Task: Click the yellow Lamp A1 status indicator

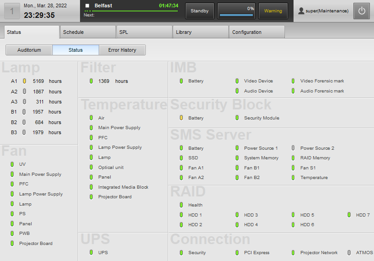Action: 25,81
